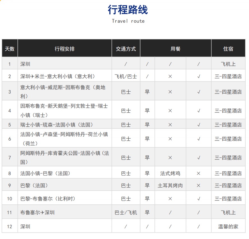Click the airplane symbol in 深圳✈米兰 route

32,76
